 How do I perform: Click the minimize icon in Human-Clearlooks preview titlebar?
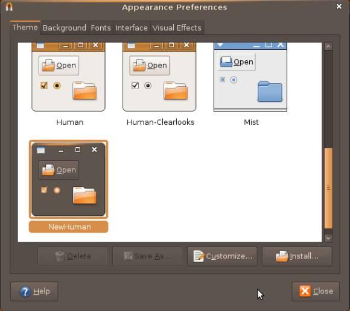pos(157,46)
